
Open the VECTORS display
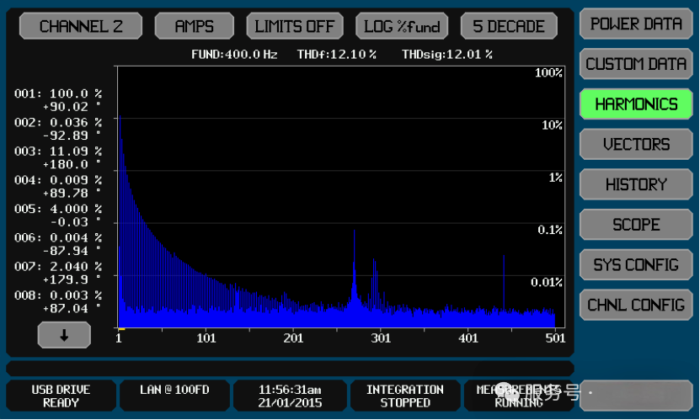636,144
